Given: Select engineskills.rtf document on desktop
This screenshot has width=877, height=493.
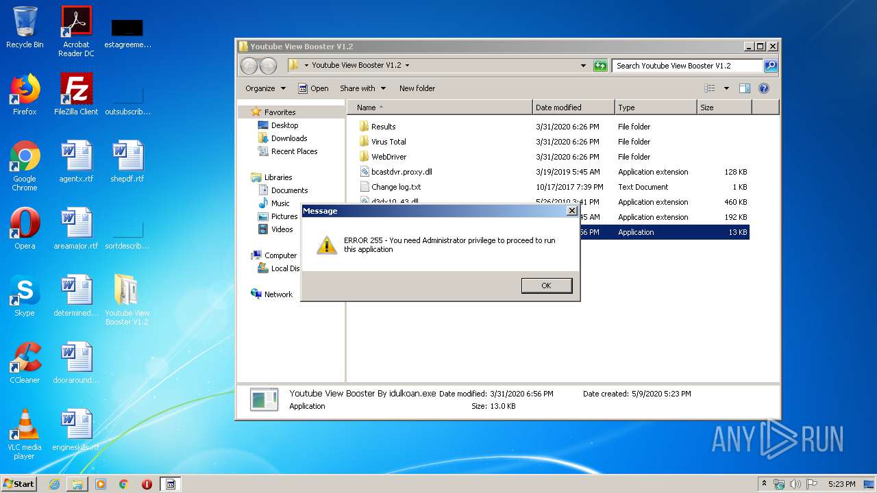Looking at the screenshot, I should pos(76,430).
